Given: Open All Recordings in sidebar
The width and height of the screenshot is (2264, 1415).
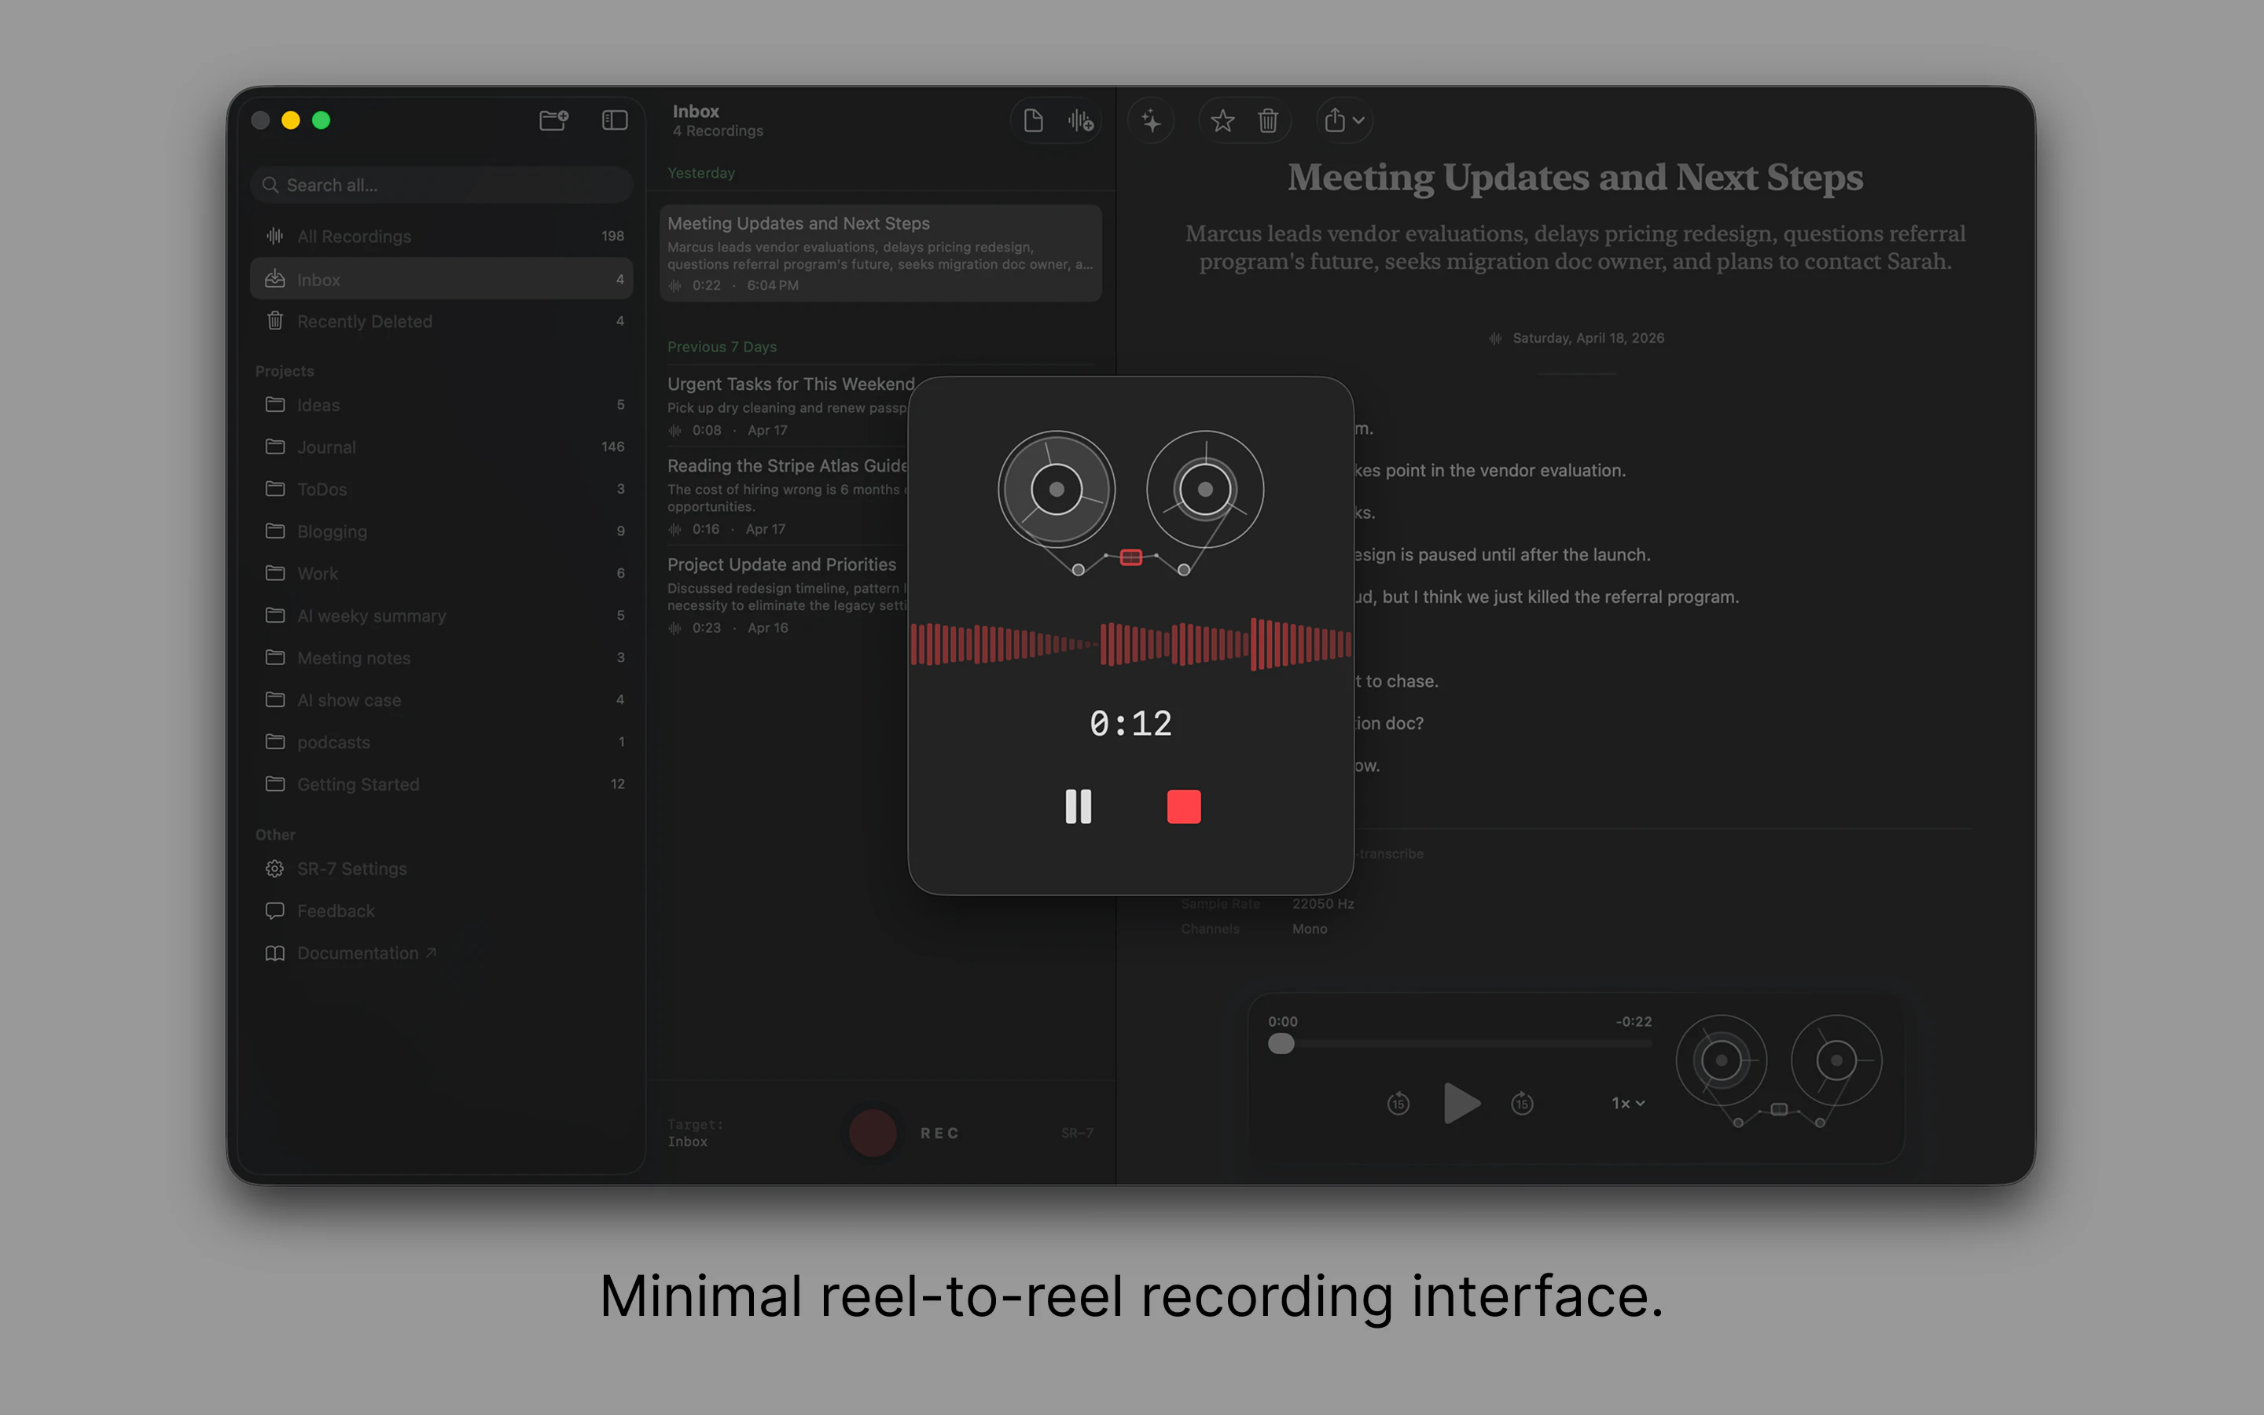Looking at the screenshot, I should [442, 236].
